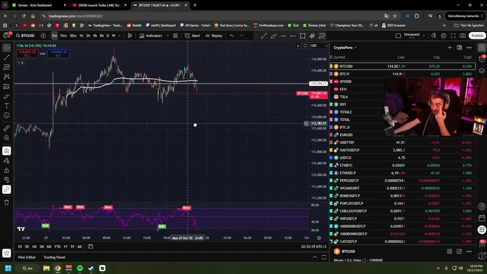
Task: Expand the collapsed indicators legend showing 3
Action: coord(20,62)
